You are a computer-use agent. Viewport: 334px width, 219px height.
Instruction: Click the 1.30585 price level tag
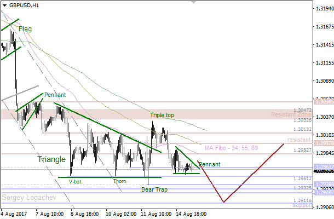321,101
